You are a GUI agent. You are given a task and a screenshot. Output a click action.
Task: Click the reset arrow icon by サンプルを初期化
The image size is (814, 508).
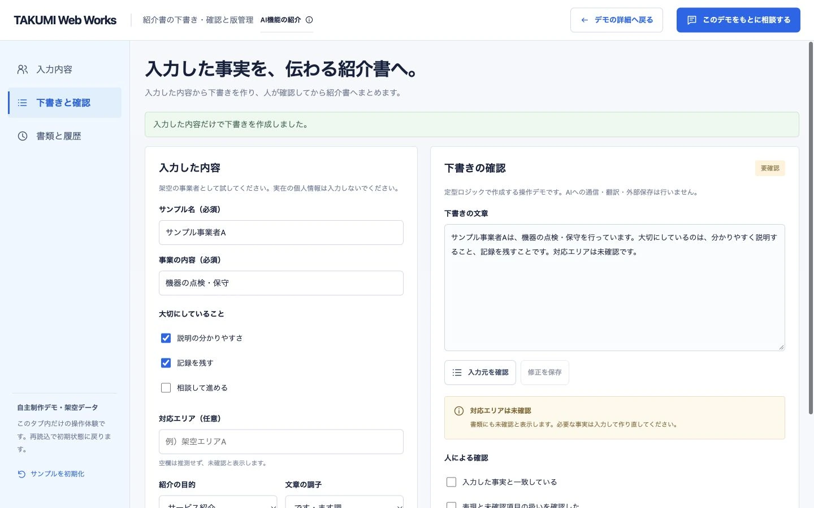tap(21, 474)
